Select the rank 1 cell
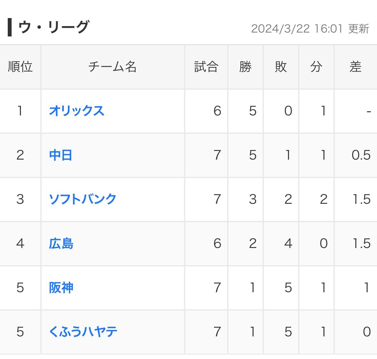This screenshot has height=359, width=377. click(x=20, y=111)
